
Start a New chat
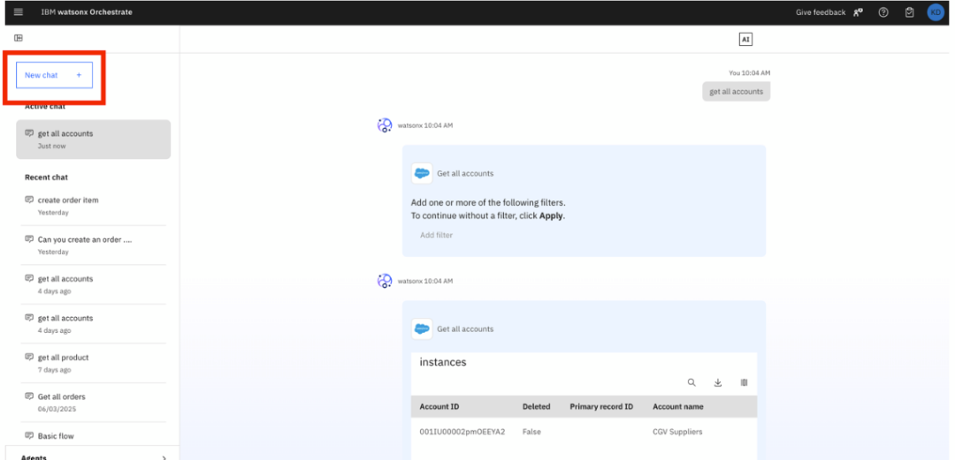pos(54,75)
